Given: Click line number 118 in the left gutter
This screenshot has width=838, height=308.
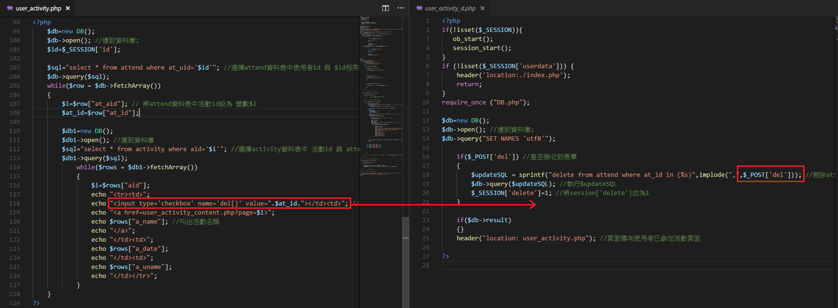Looking at the screenshot, I should pos(14,204).
